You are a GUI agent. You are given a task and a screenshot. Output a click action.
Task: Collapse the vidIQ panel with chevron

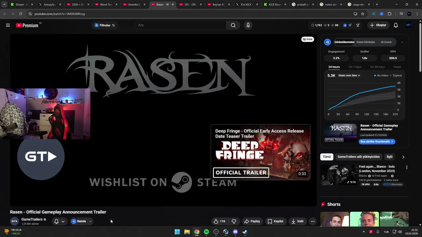pyautogui.click(x=402, y=42)
